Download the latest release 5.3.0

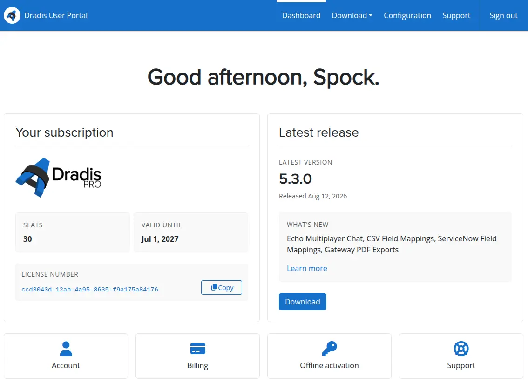tap(302, 302)
